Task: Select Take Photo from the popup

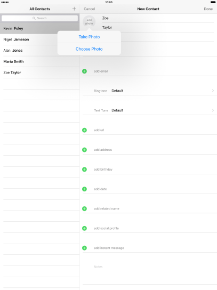Action: pyautogui.click(x=89, y=37)
